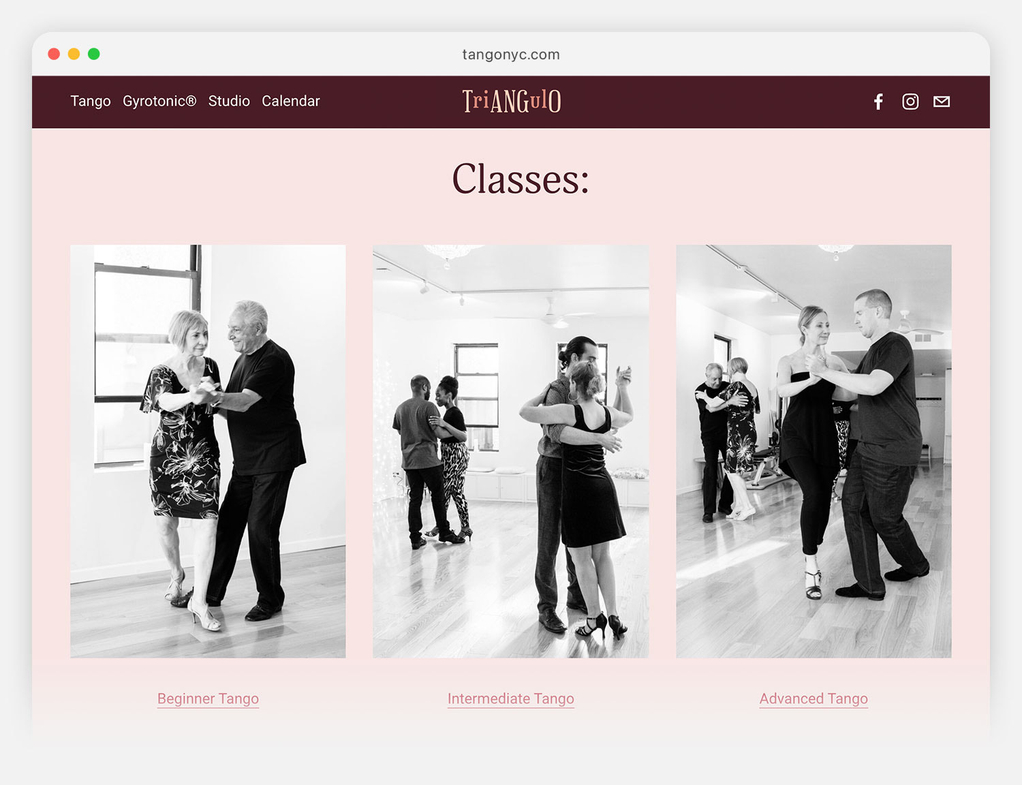Go to the Studio page

tap(229, 101)
